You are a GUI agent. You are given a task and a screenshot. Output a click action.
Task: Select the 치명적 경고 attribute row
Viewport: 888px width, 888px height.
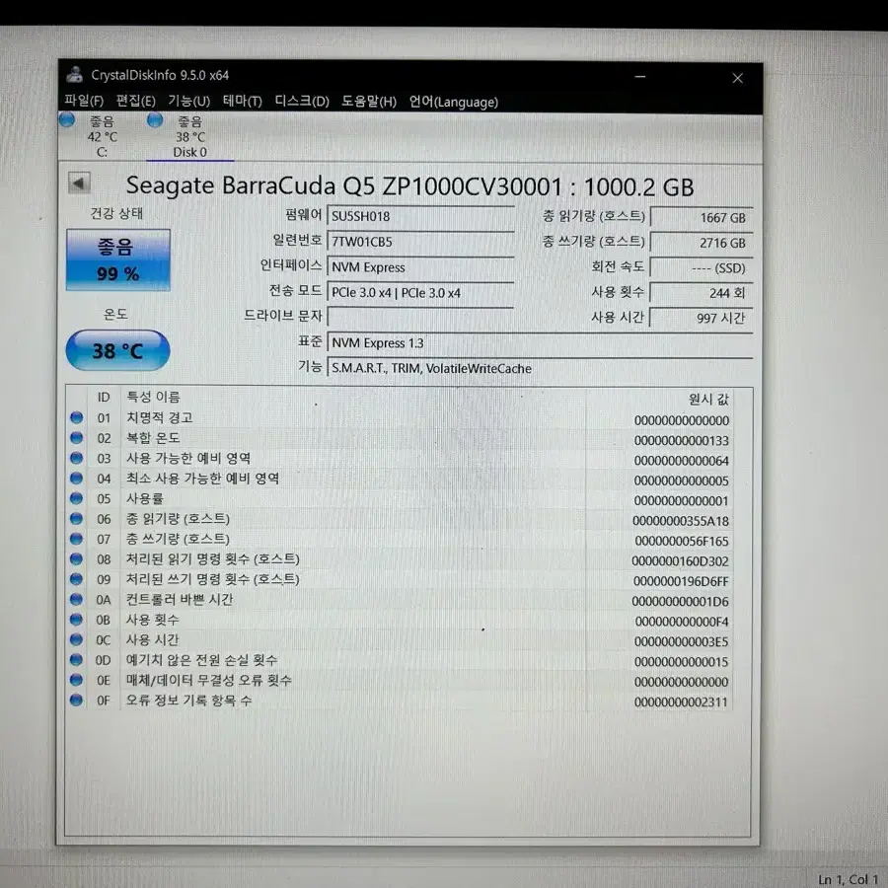click(401, 418)
